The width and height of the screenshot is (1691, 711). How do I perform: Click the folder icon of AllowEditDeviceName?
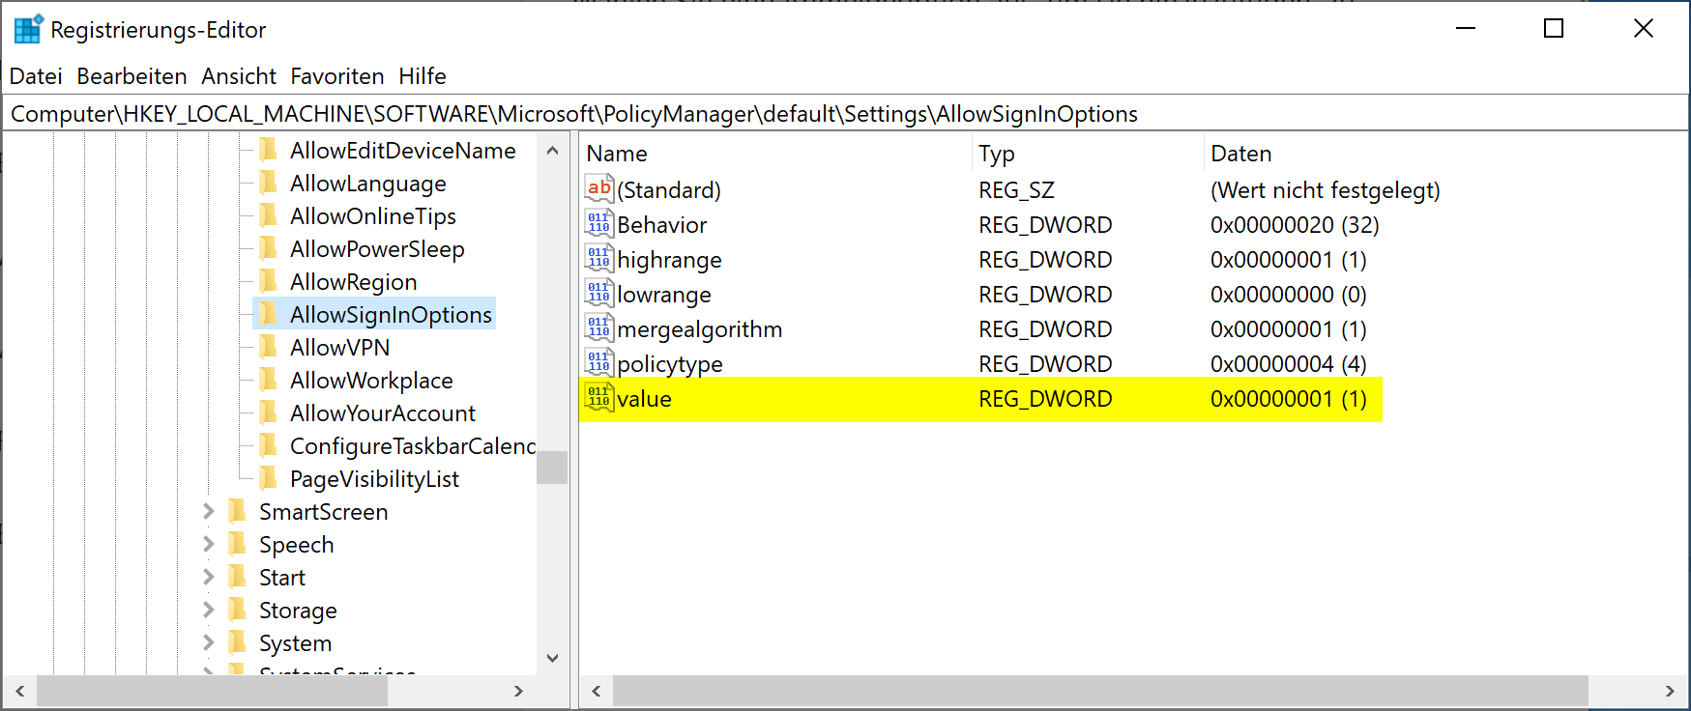coord(269,150)
